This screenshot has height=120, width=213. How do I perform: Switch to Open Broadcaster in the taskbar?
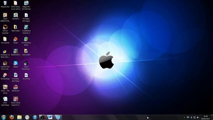[43, 117]
